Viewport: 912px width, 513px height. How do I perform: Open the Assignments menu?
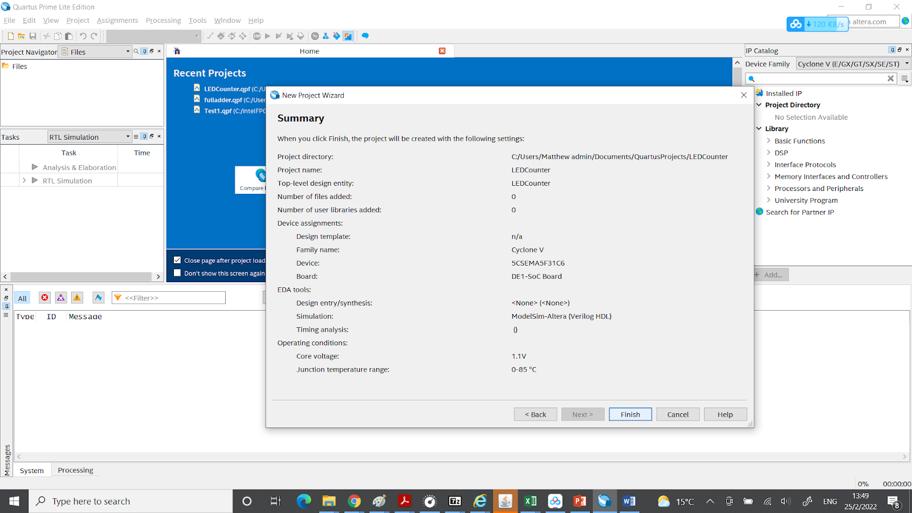(x=117, y=21)
